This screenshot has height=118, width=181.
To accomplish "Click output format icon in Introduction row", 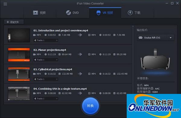I will [89, 35].
